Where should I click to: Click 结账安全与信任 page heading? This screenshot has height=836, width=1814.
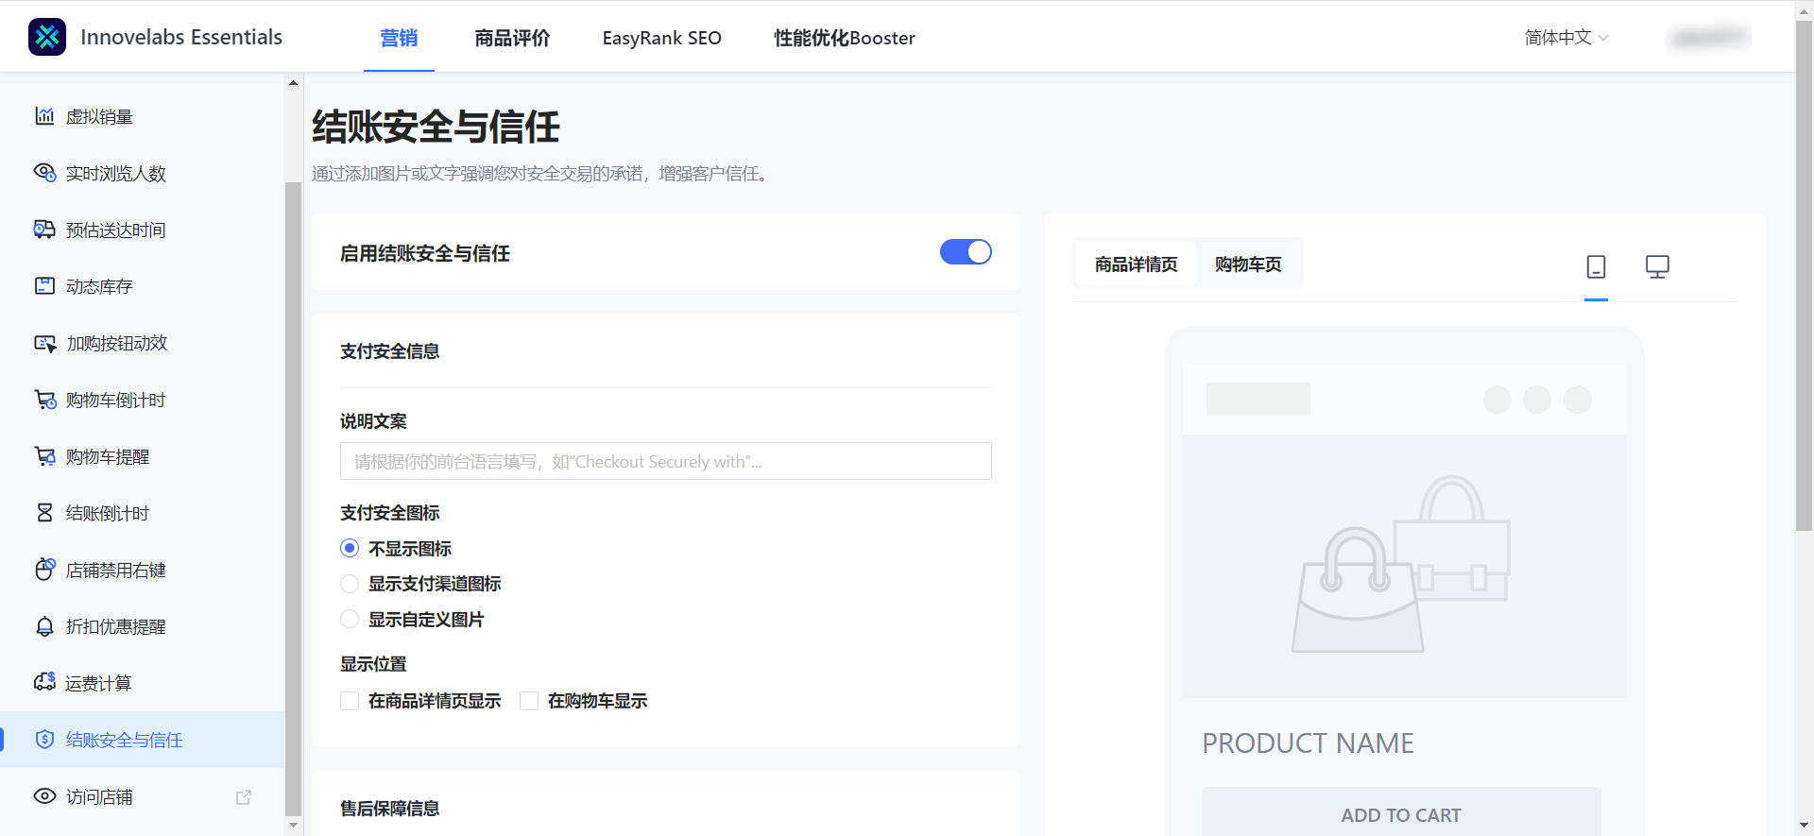pos(436,127)
